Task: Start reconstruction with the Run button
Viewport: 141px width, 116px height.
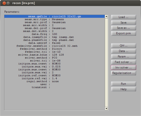Action: point(123,84)
